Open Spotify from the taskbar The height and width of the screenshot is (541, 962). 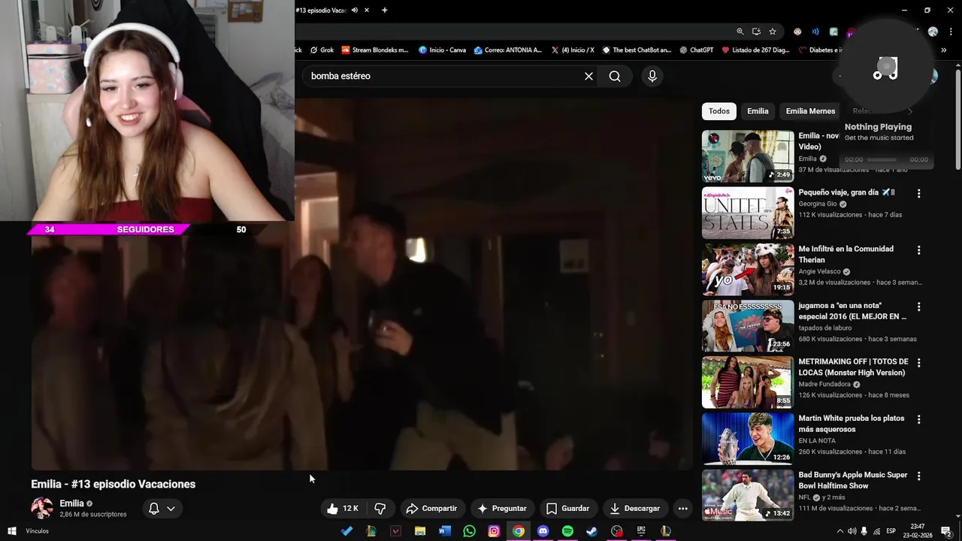[567, 531]
